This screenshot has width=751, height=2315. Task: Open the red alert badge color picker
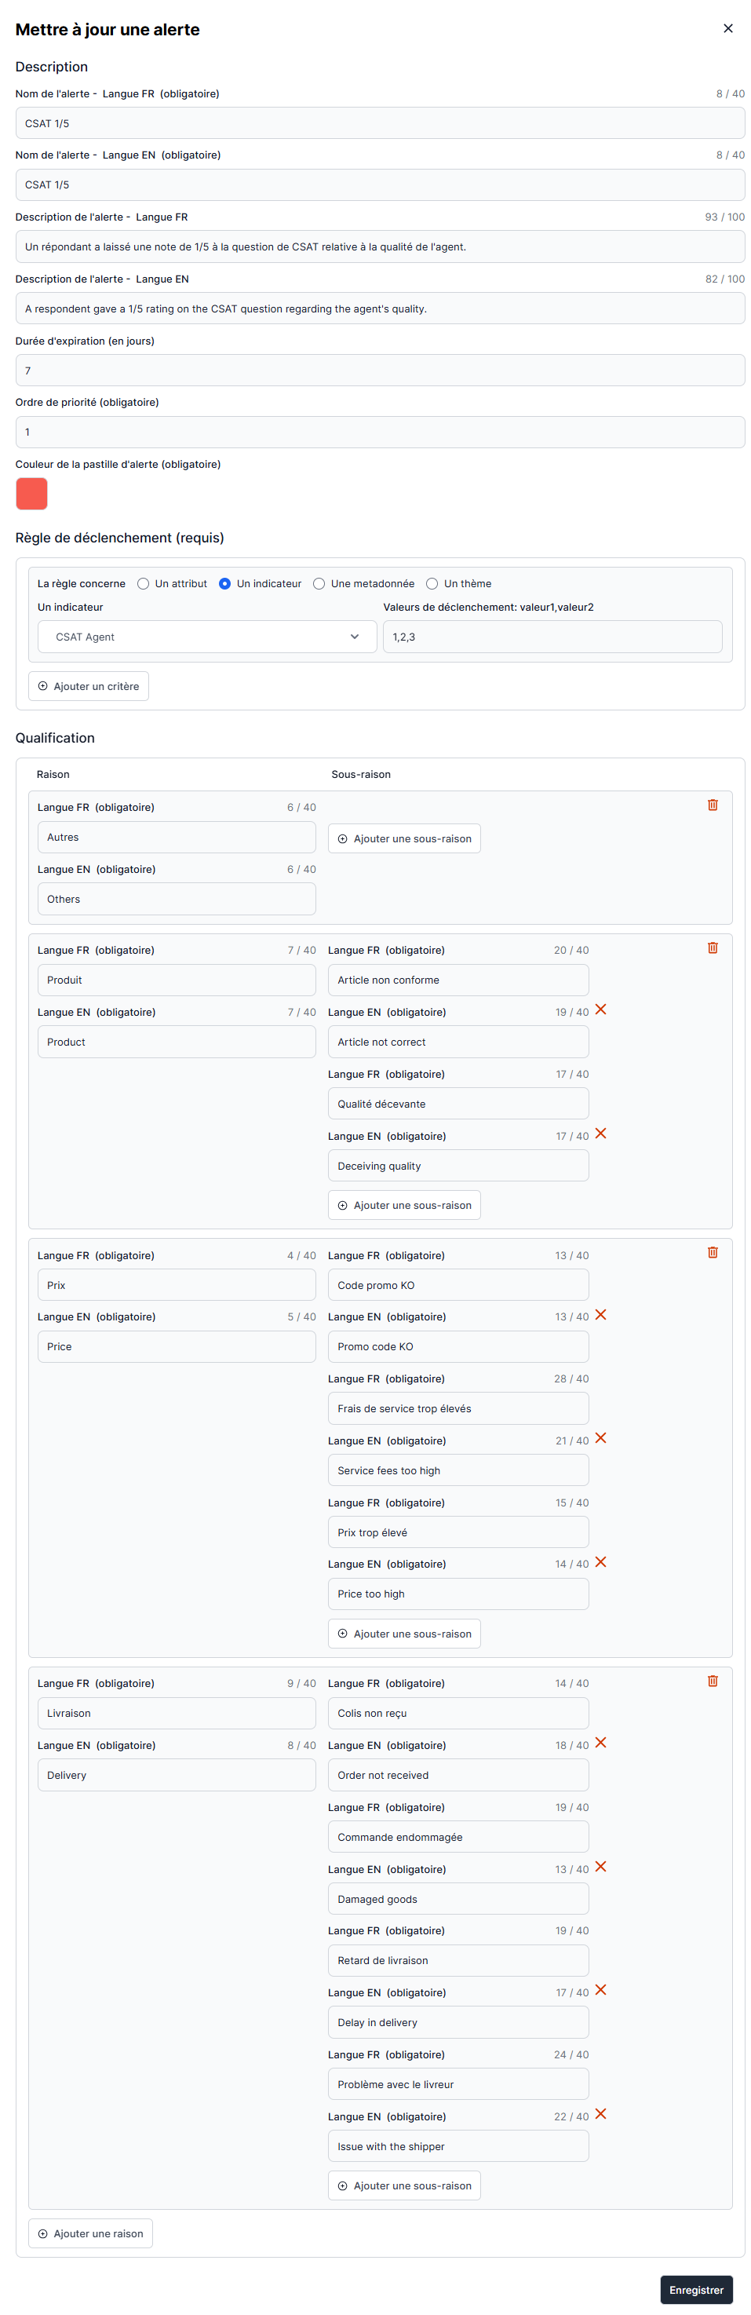coord(31,495)
